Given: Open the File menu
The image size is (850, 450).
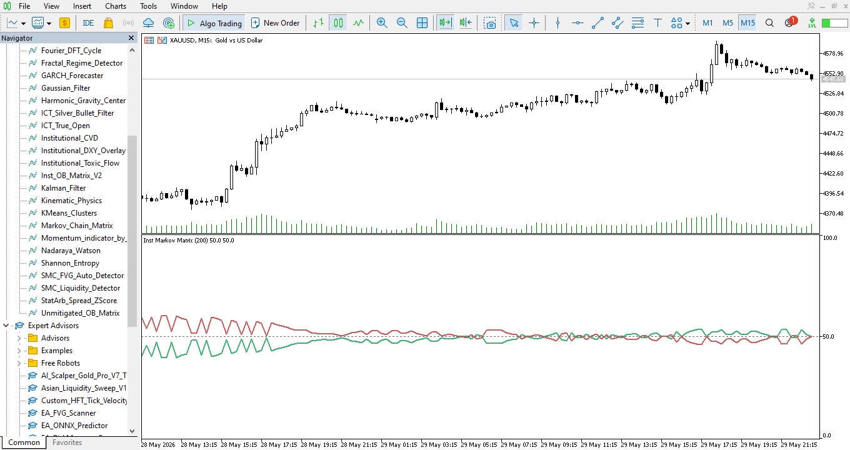Looking at the screenshot, I should [x=24, y=6].
